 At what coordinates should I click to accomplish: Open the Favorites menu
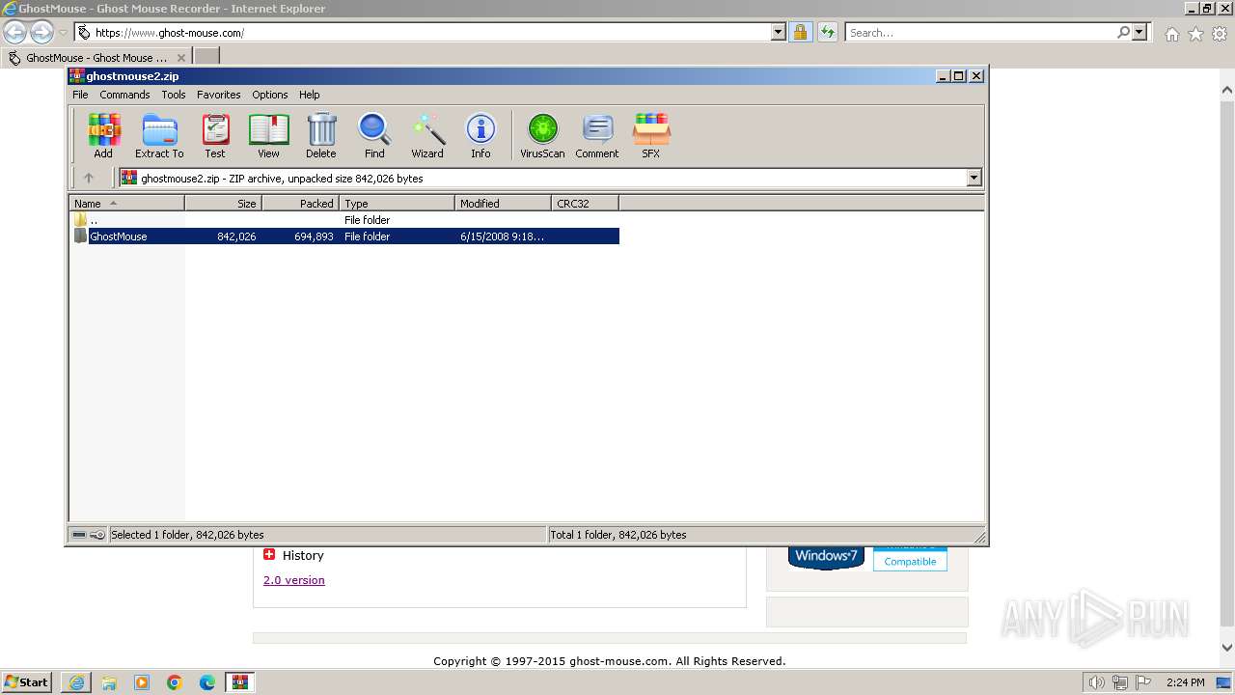click(x=219, y=95)
